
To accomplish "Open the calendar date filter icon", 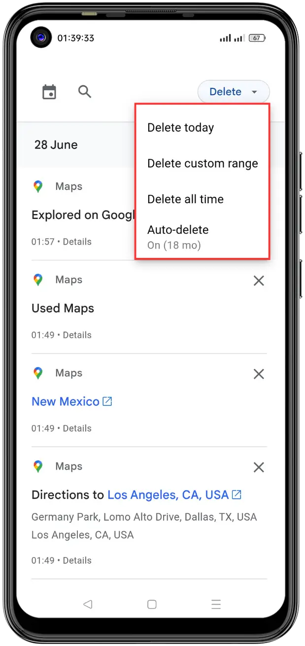I will (49, 92).
